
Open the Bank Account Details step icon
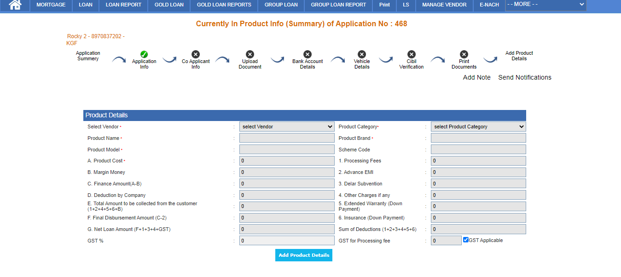tap(308, 54)
